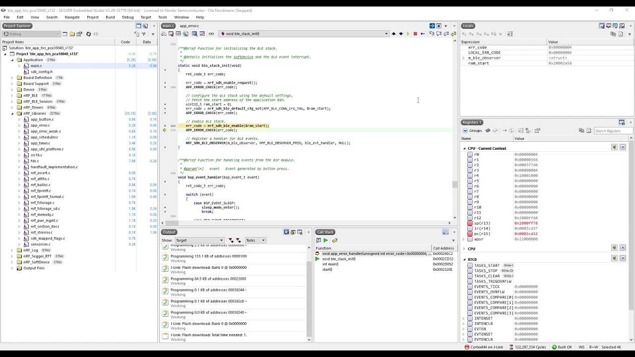Set hexadecimal display X16 in Locals
635x357 pixels.
486,34
